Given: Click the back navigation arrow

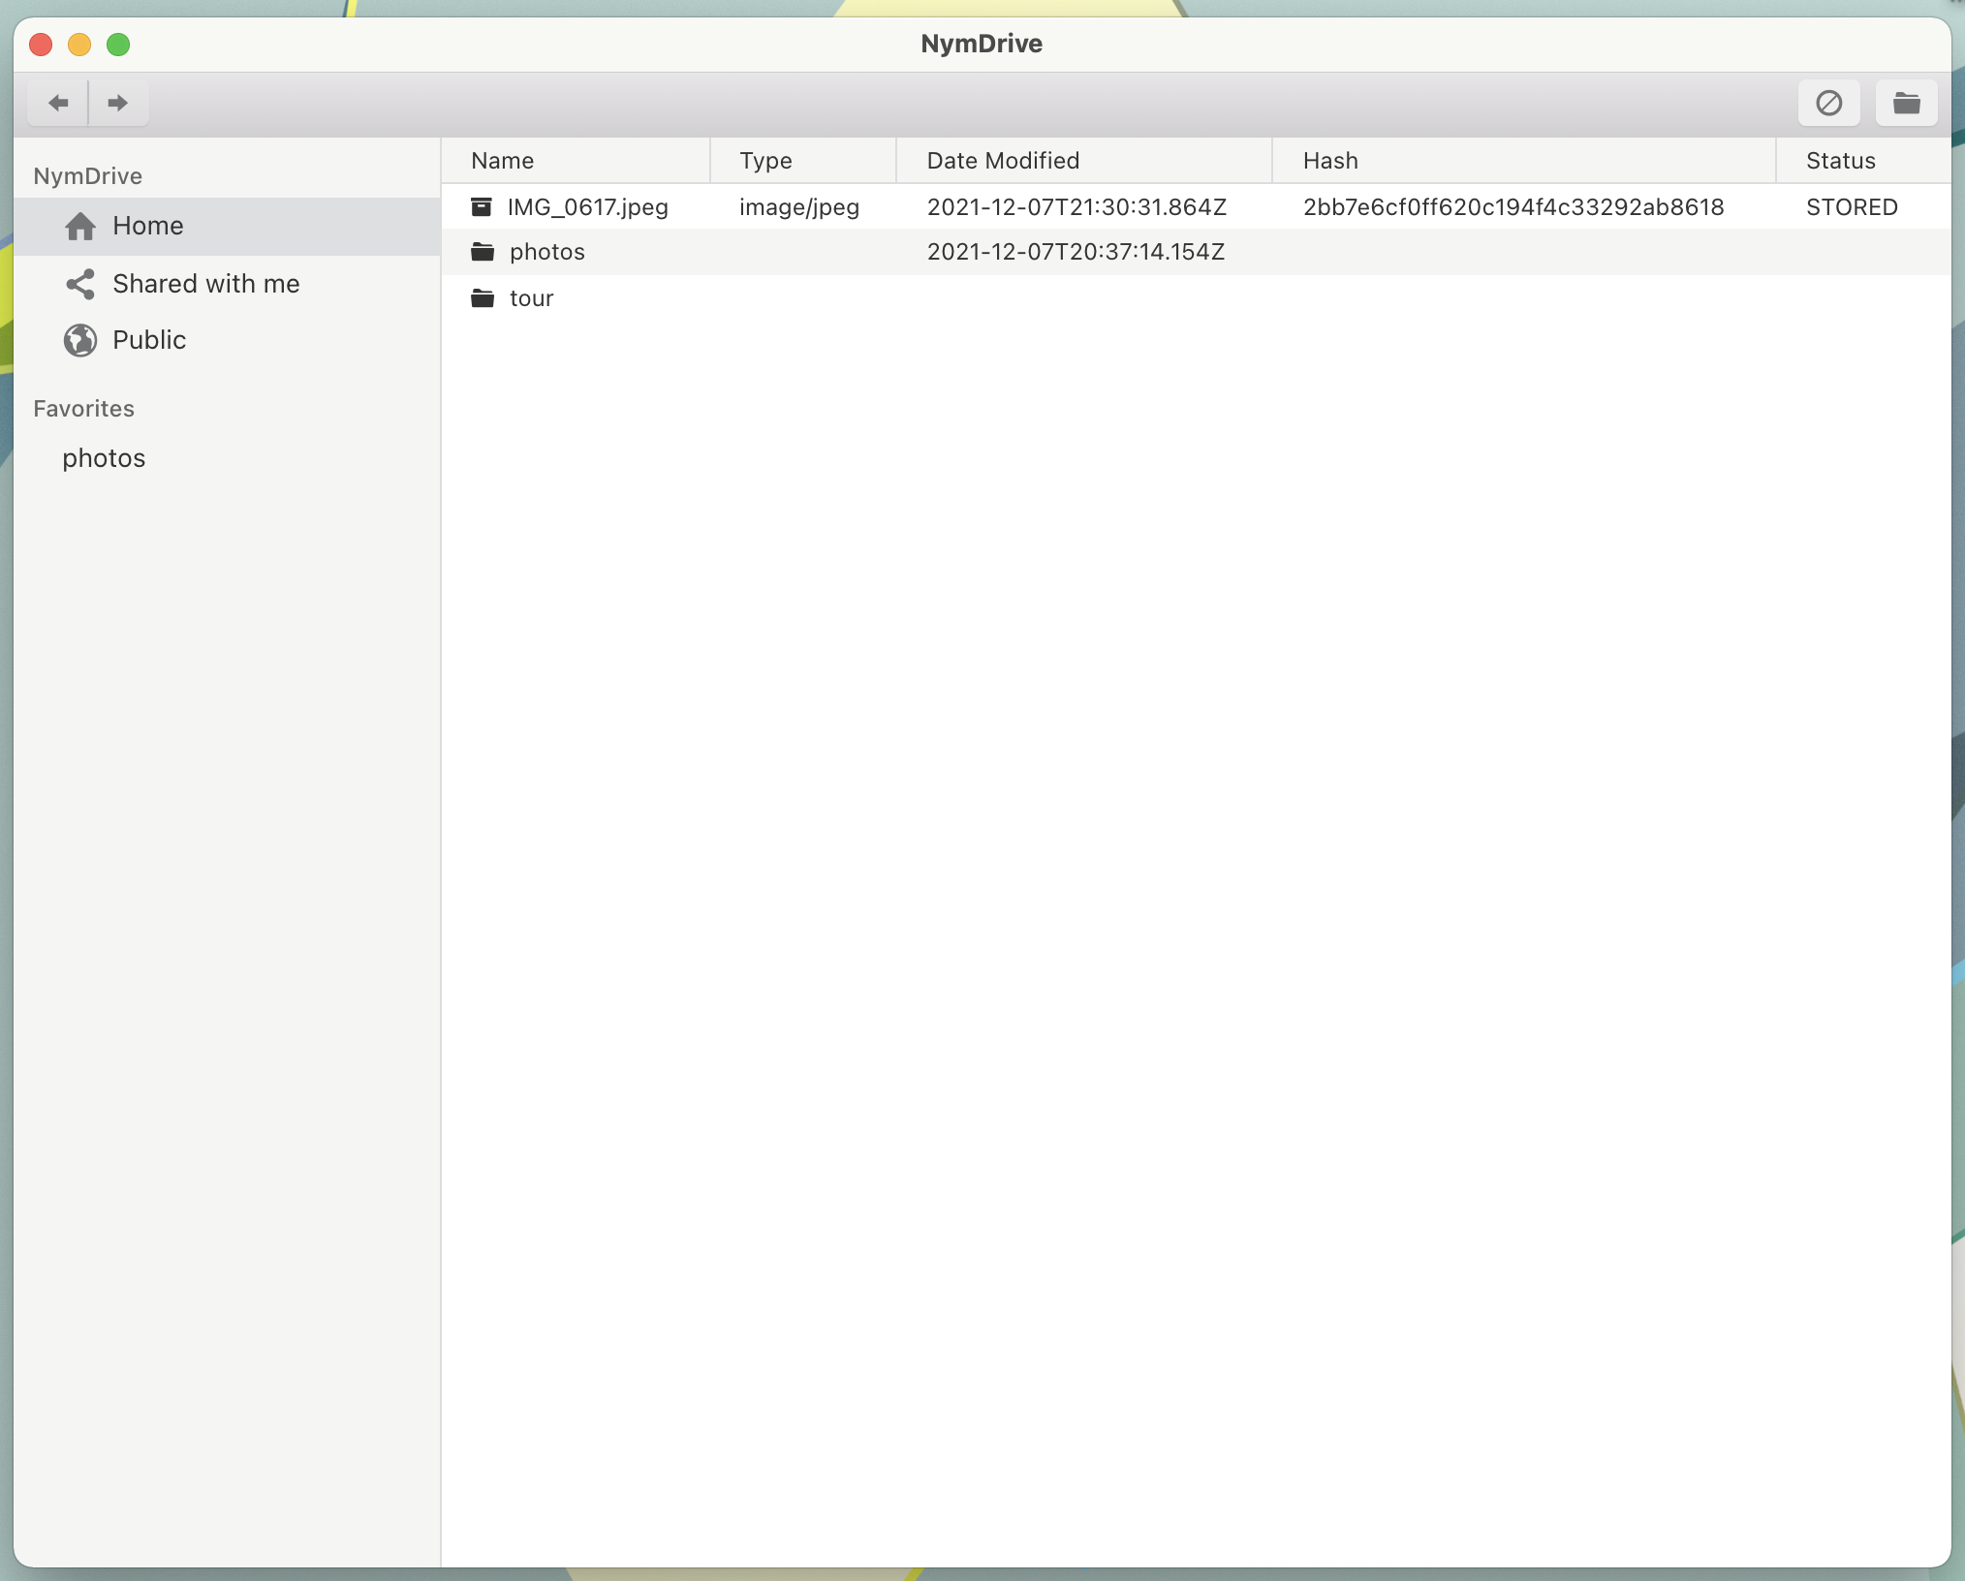Looking at the screenshot, I should 58,103.
